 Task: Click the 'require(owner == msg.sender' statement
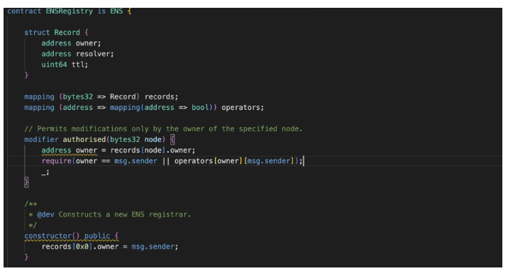(x=172, y=161)
